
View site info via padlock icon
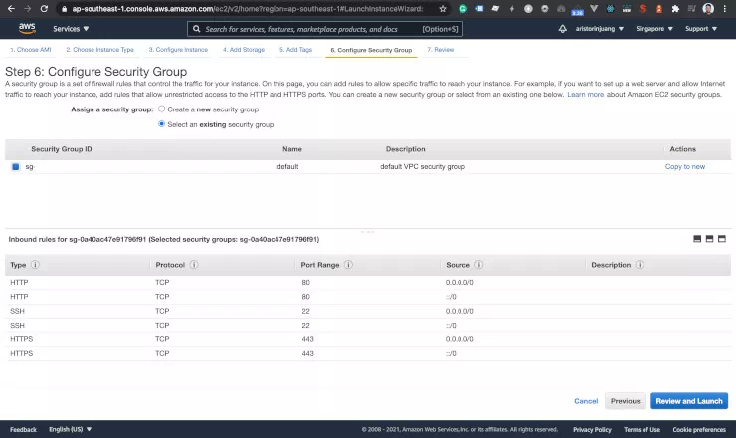coord(65,8)
